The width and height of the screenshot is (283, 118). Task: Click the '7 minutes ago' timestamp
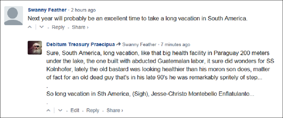click(175, 44)
